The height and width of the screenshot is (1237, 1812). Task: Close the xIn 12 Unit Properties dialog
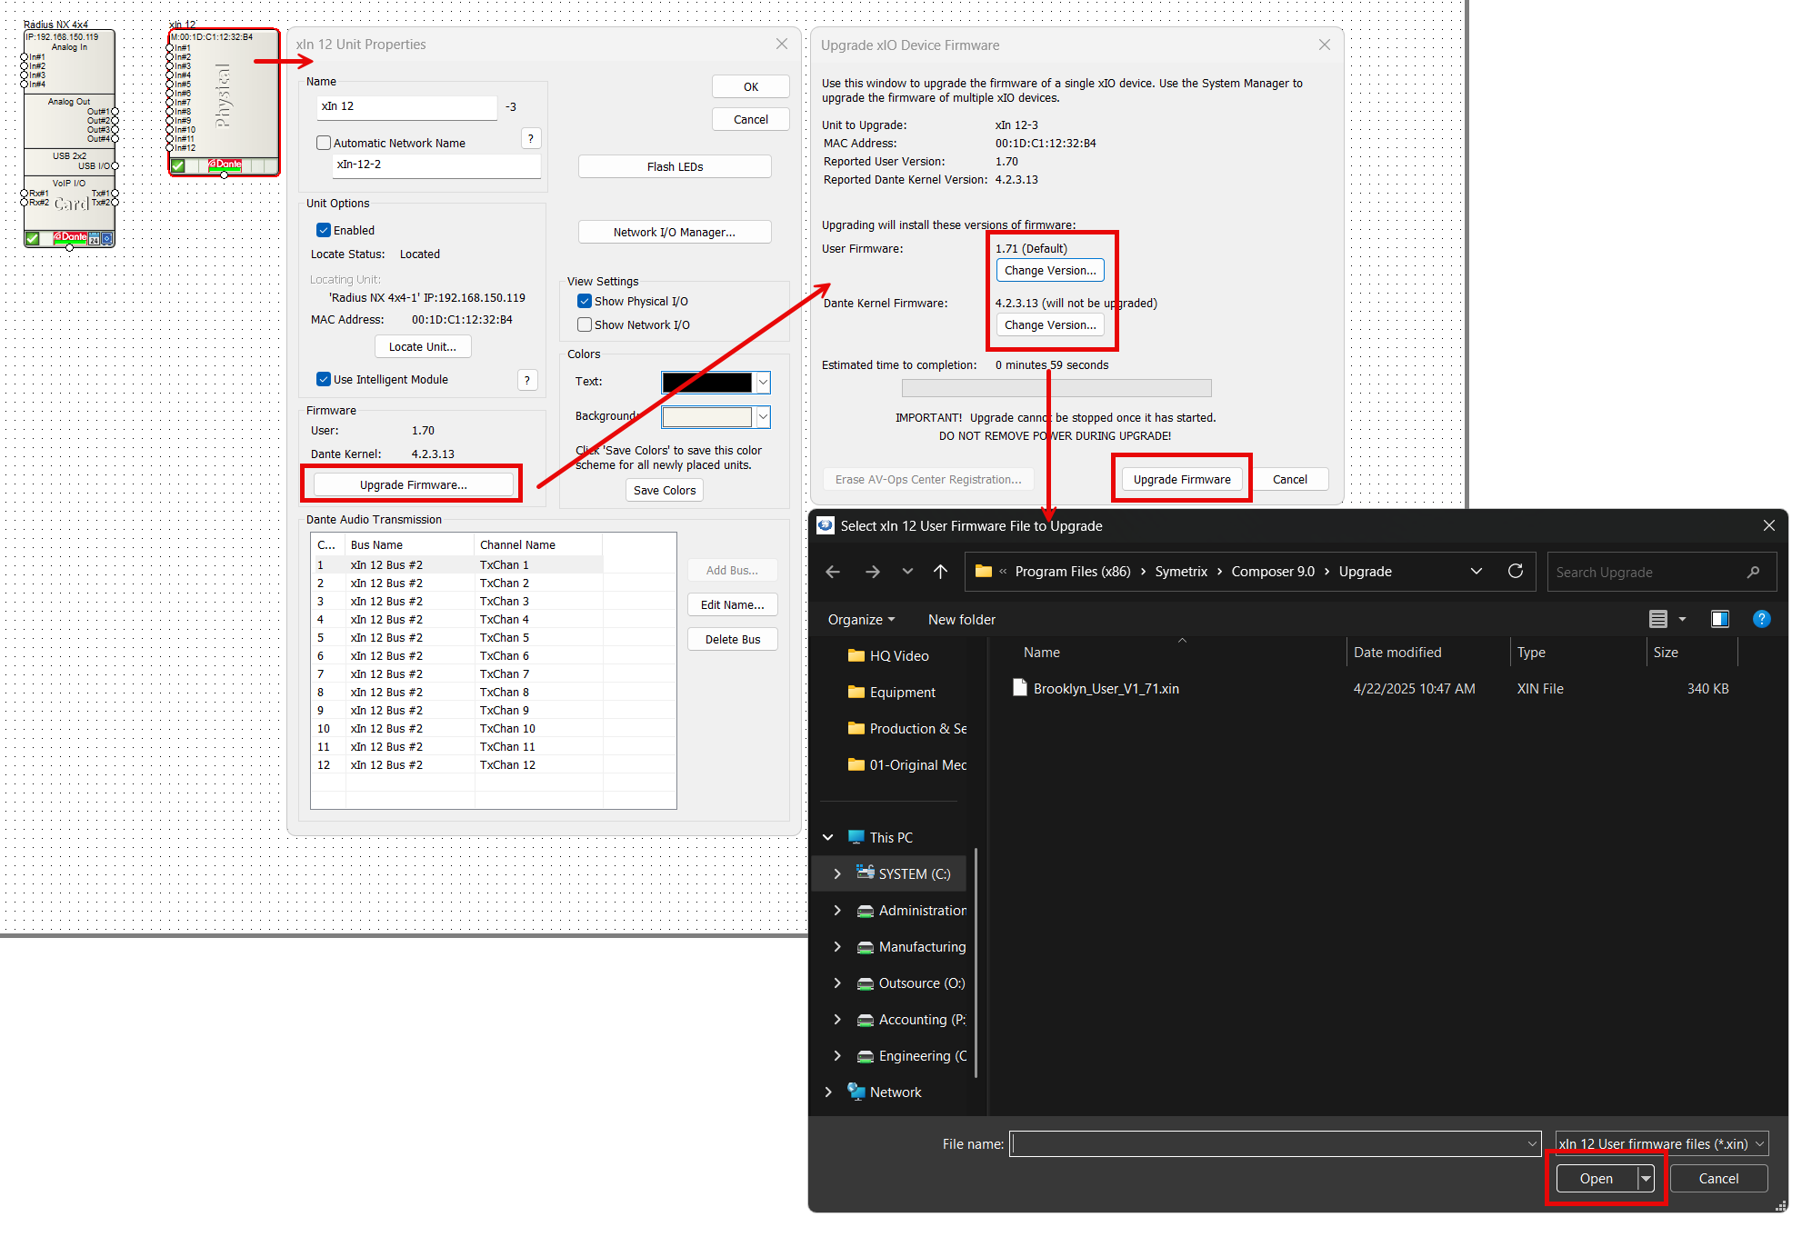pos(782,44)
